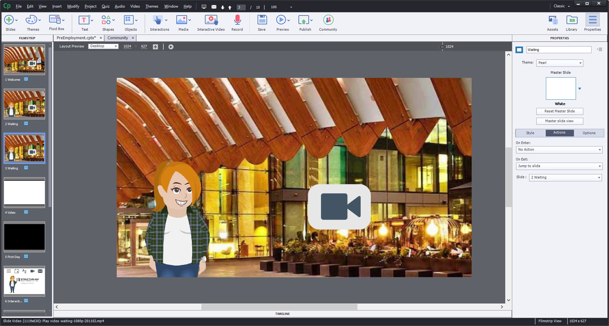Click the layout preview play button
This screenshot has height=326, width=609.
point(171,47)
